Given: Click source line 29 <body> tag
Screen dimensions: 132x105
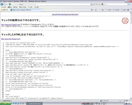Looking at the screenshot, I should pyautogui.click(x=8, y=94).
